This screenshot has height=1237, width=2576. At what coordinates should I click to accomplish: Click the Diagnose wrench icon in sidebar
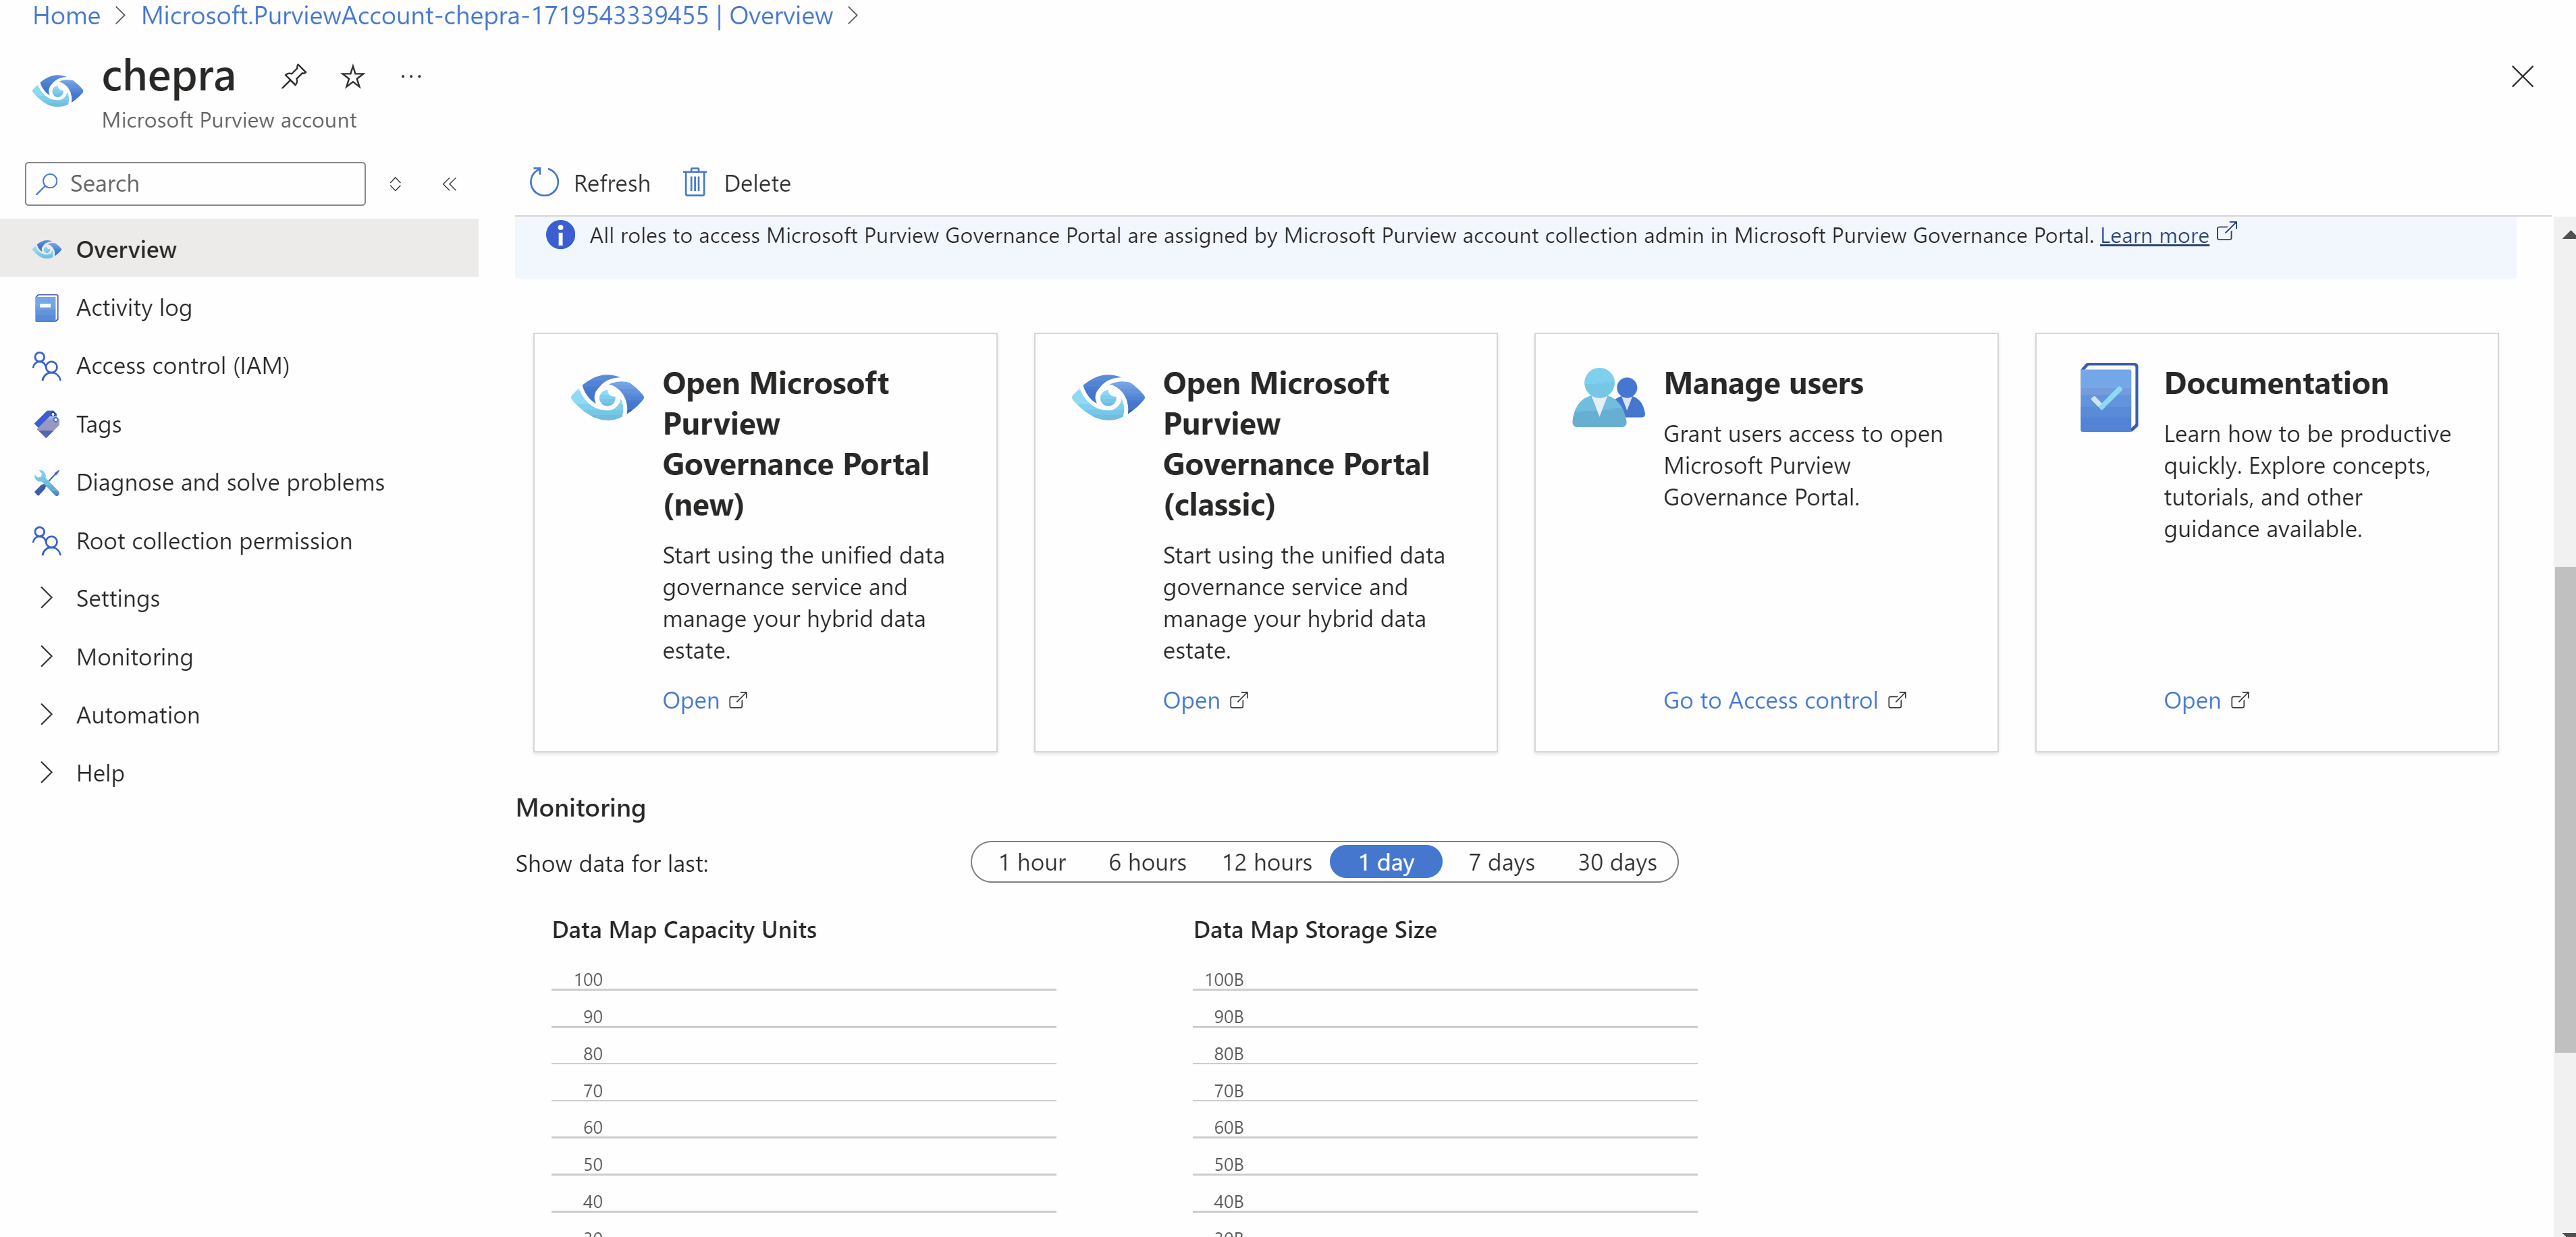[x=47, y=483]
